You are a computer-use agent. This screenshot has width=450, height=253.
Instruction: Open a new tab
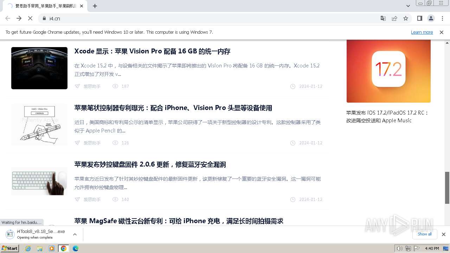pyautogui.click(x=95, y=6)
